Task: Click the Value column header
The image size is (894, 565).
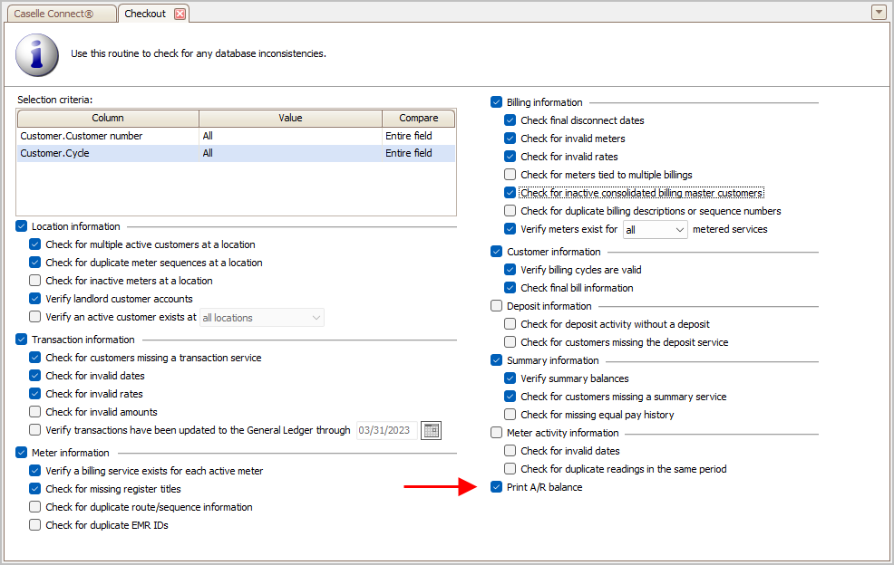Action: pos(290,118)
